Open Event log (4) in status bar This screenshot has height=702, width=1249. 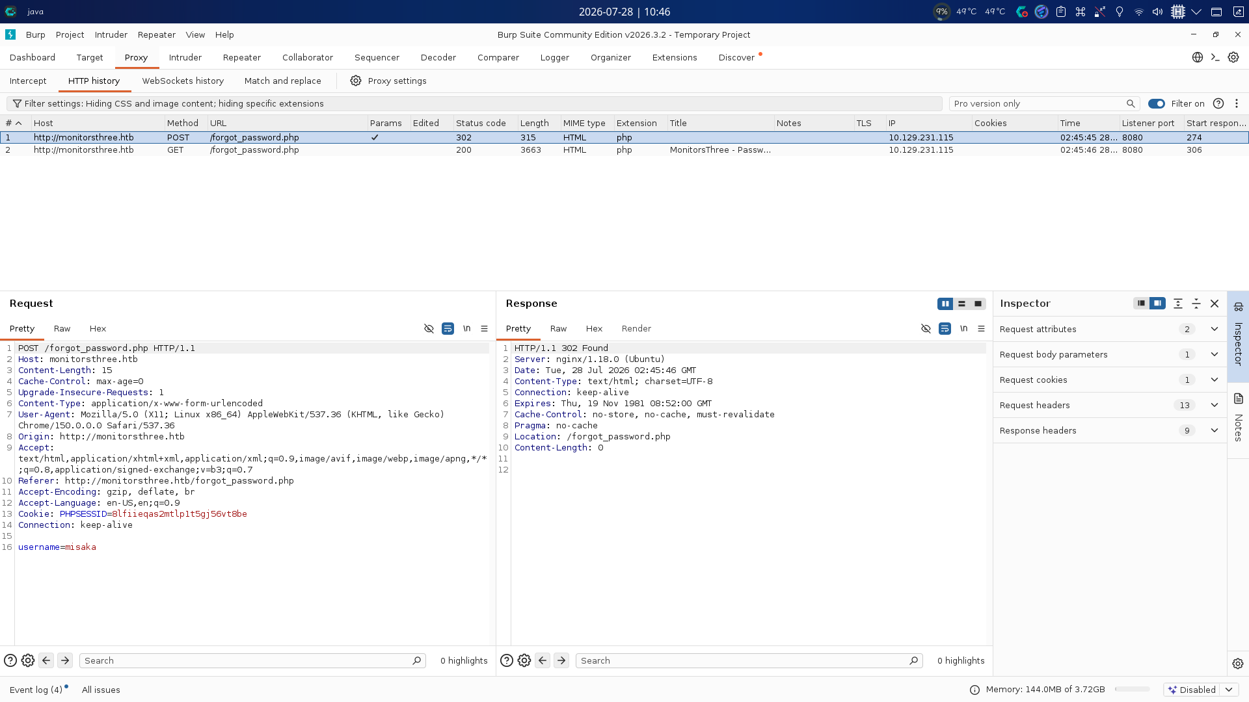(x=36, y=690)
